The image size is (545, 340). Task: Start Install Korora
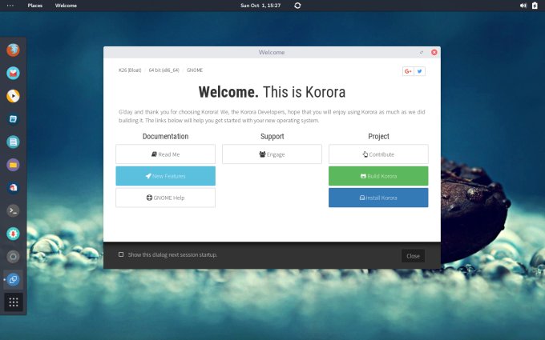click(x=378, y=198)
